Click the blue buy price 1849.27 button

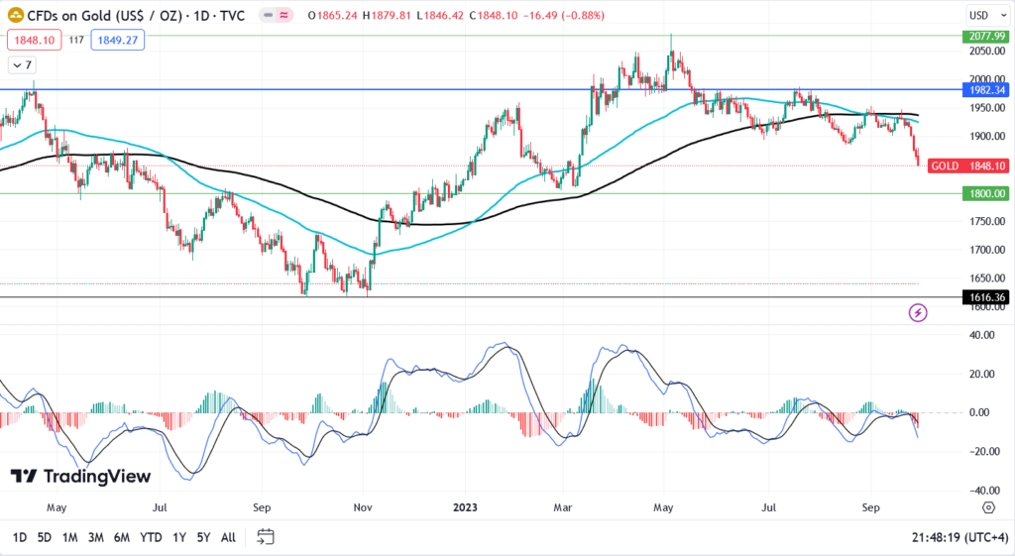point(118,40)
